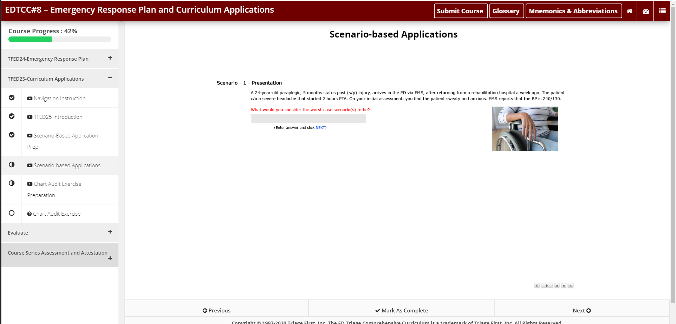Skip to the next slide in the player
This screenshot has width=676, height=324.
tap(564, 286)
